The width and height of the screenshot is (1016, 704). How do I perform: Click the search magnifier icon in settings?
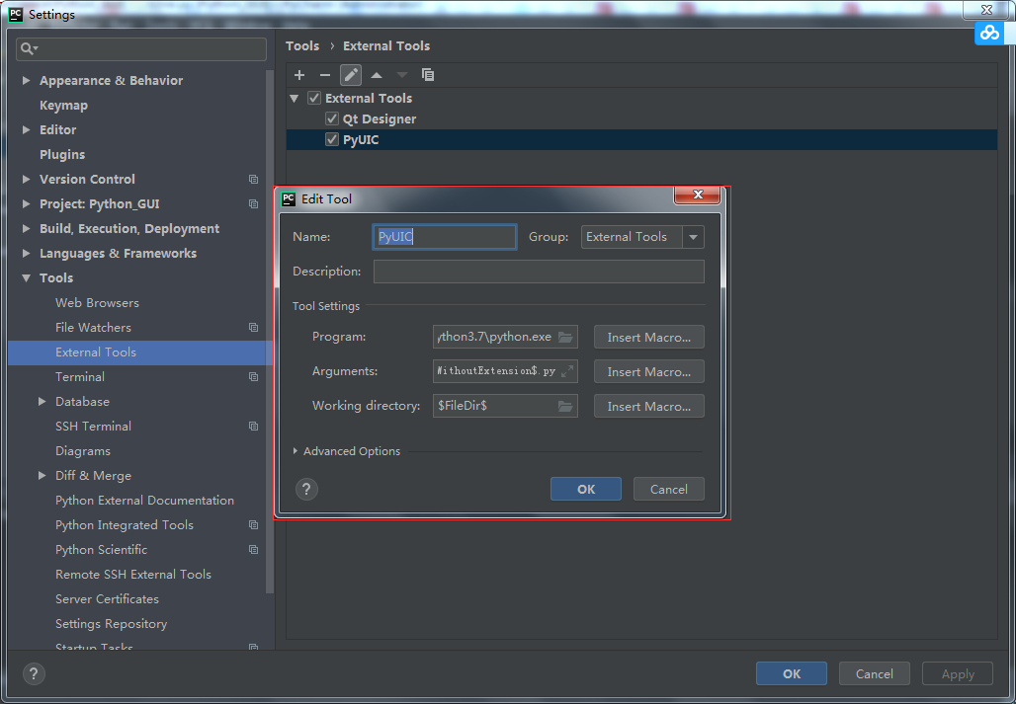(x=29, y=48)
